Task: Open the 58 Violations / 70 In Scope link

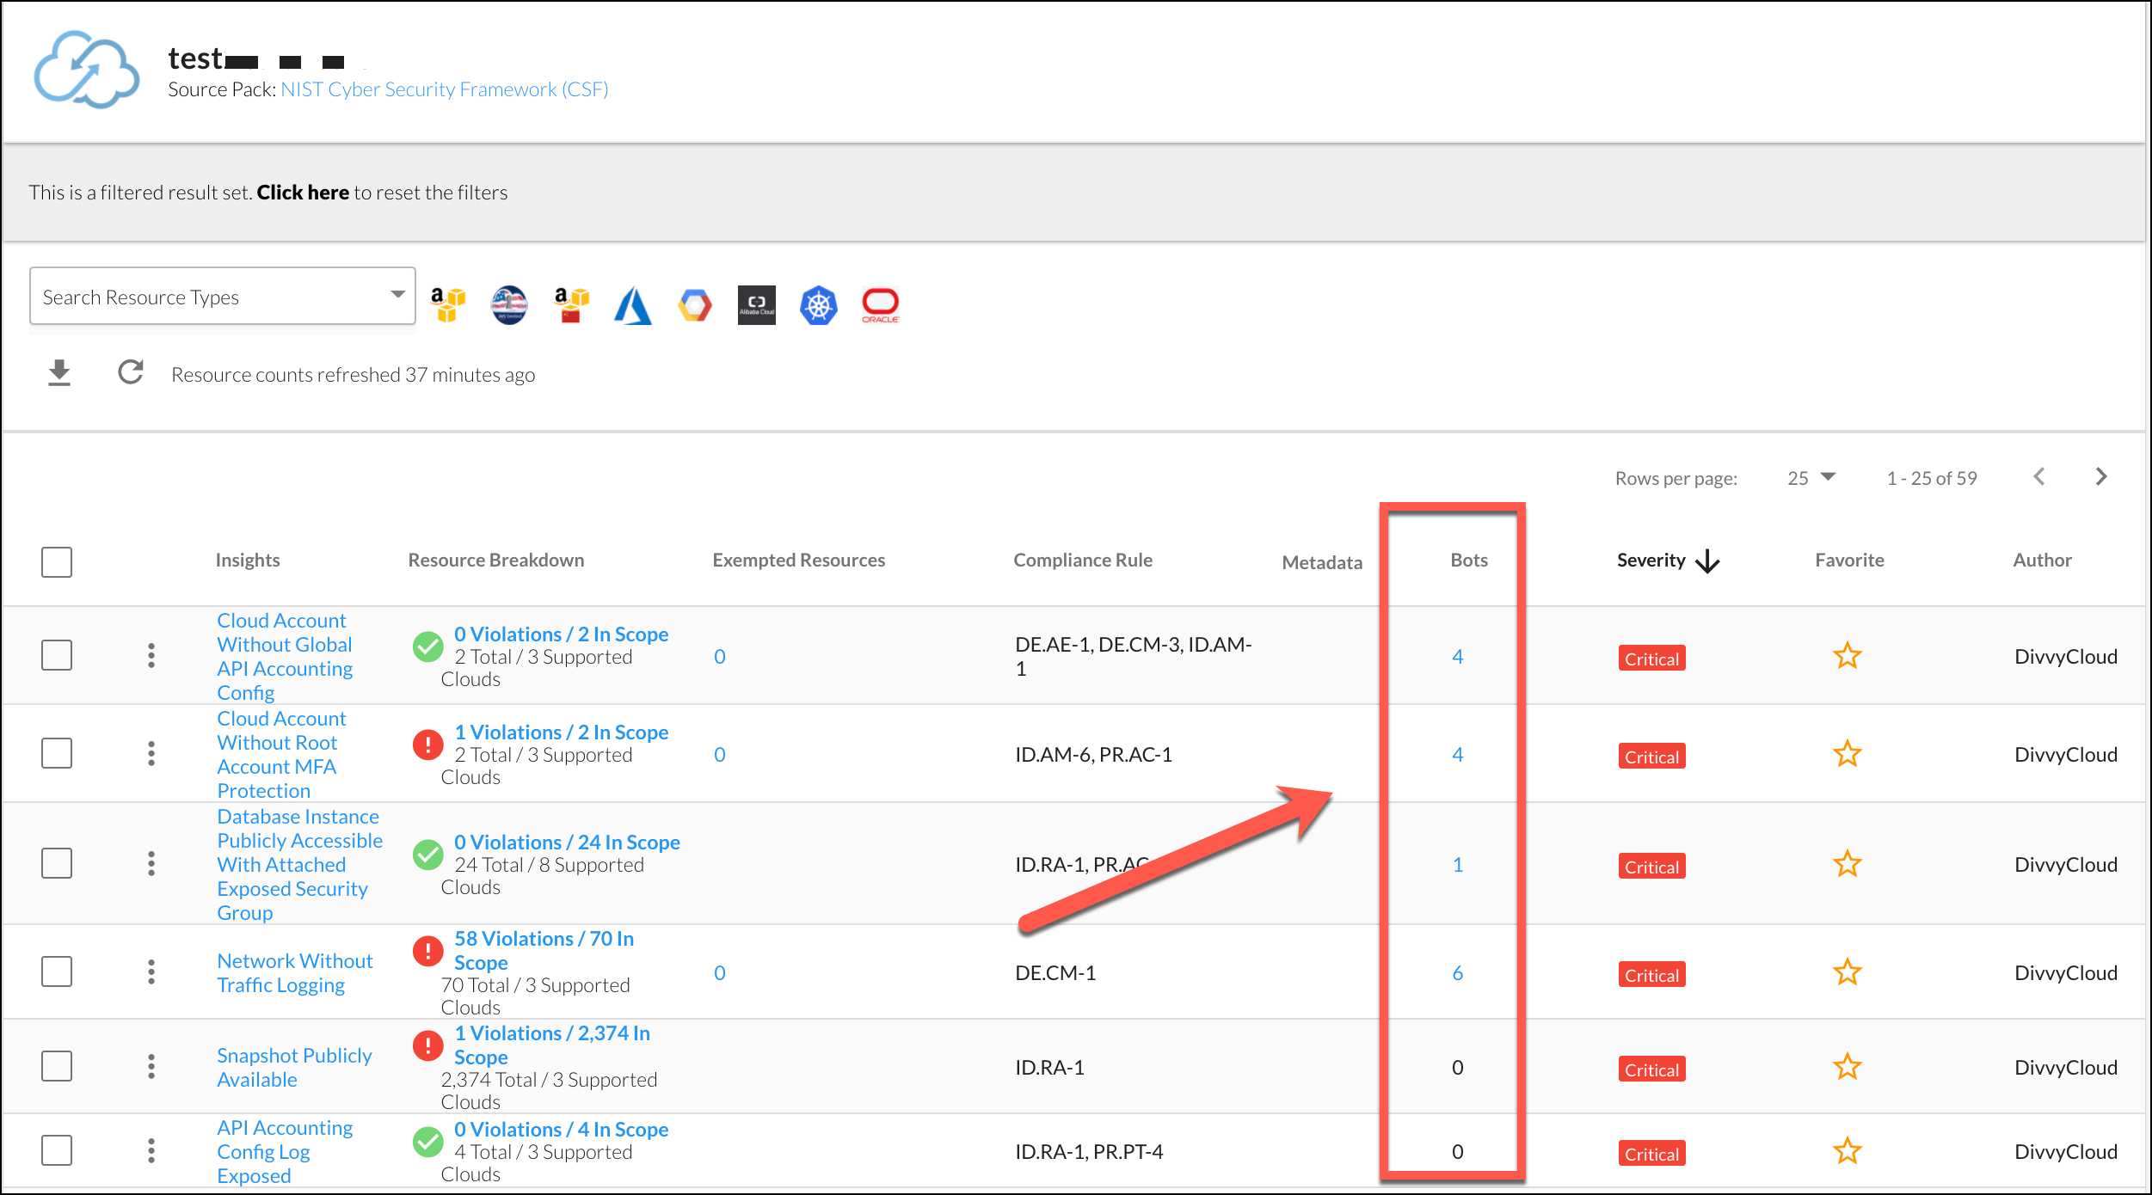Action: 544,951
